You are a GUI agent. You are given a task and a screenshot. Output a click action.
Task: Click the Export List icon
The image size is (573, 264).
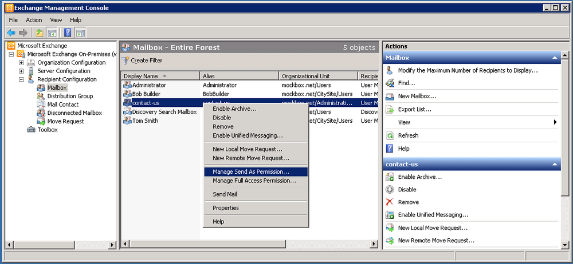(390, 109)
